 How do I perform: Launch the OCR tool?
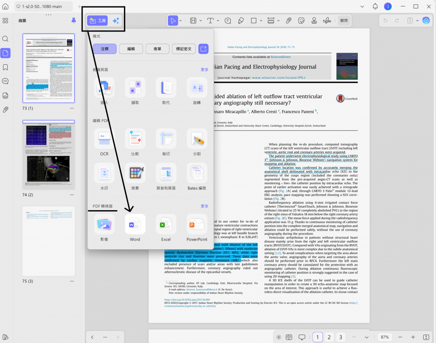pos(104,142)
